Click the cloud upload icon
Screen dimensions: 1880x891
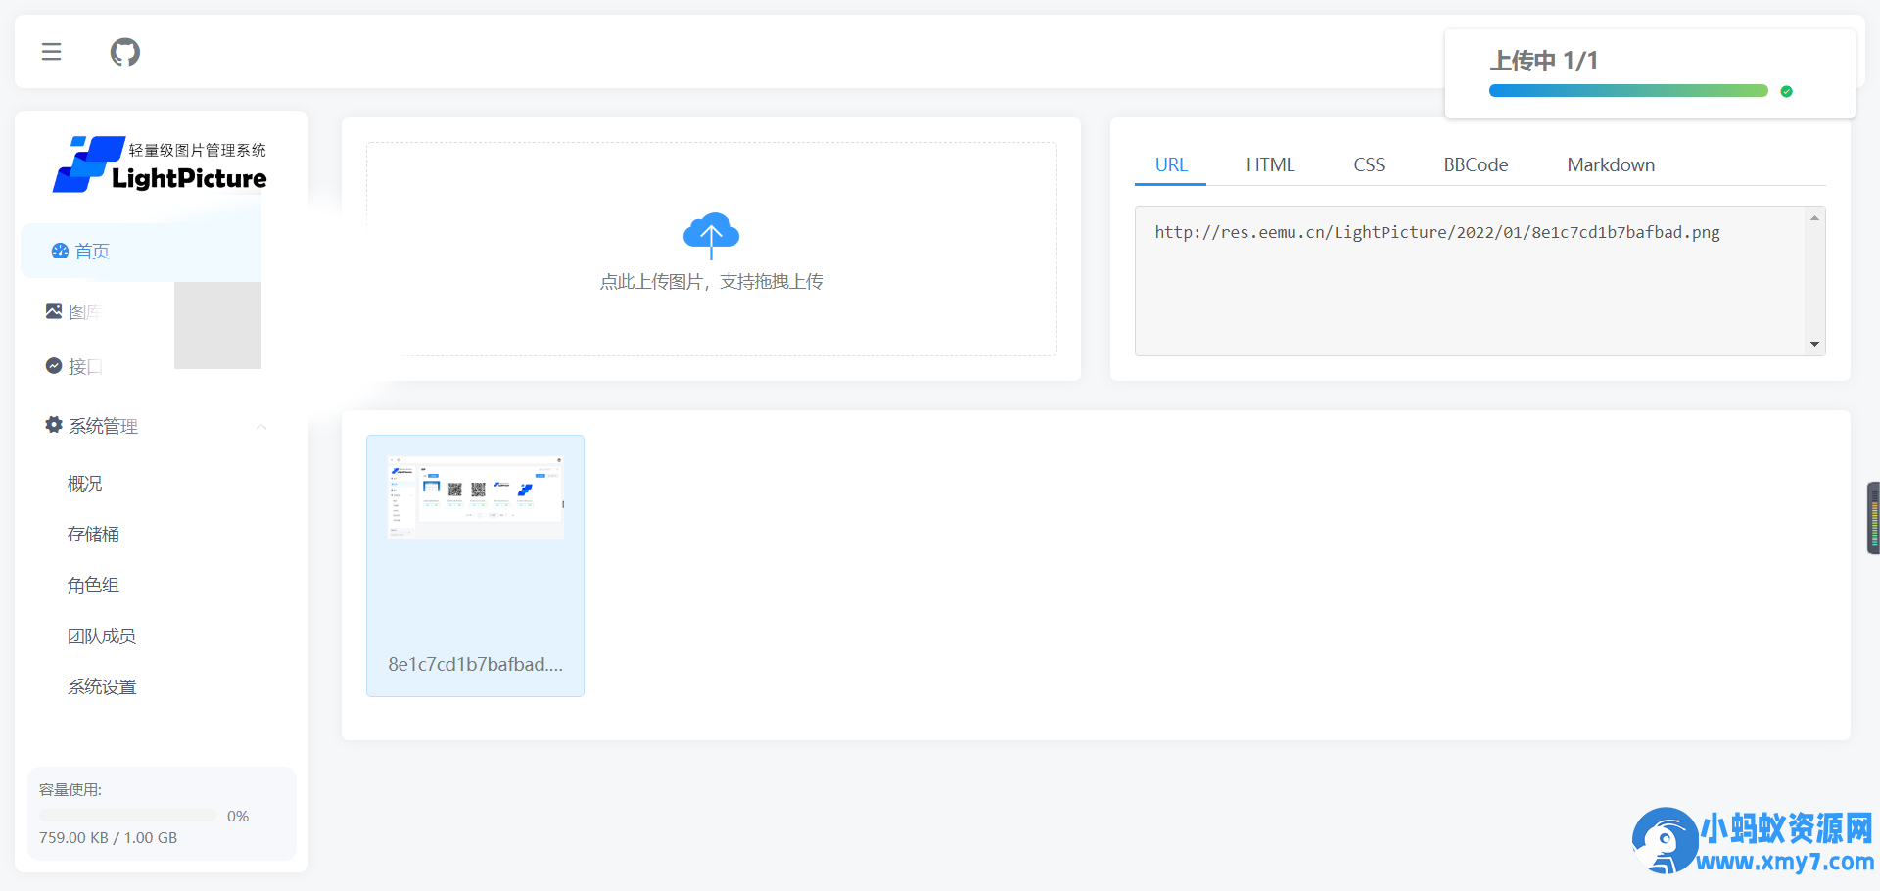point(711,234)
